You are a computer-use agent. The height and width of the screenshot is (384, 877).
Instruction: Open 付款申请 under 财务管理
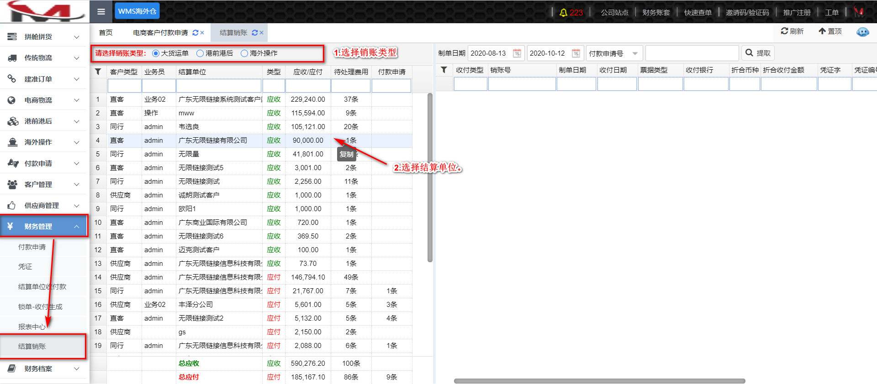click(32, 247)
